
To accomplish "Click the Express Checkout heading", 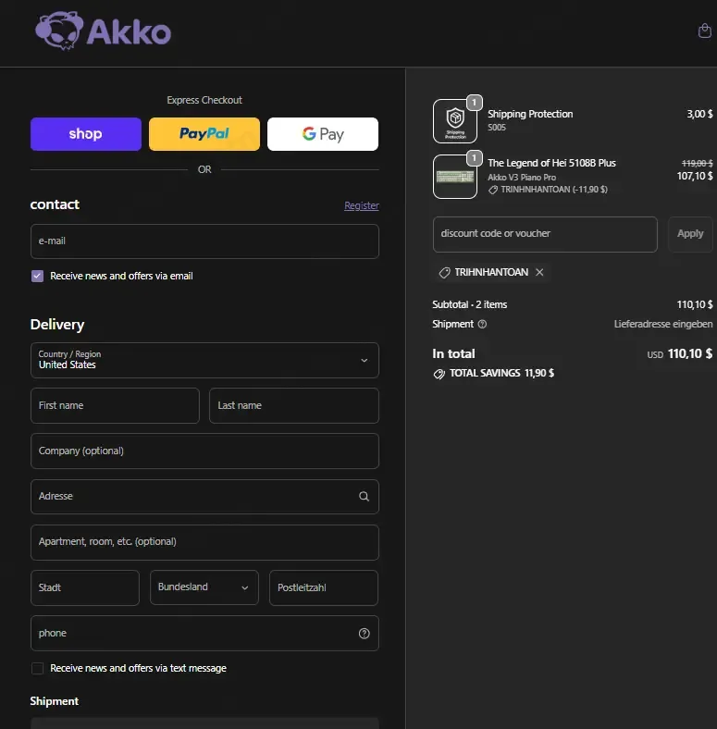I will tap(204, 101).
